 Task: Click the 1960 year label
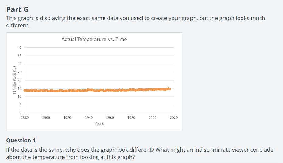110,118
